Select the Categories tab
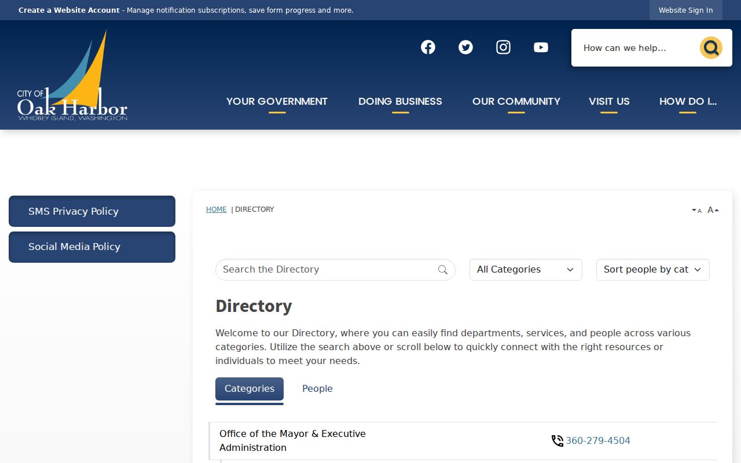The height and width of the screenshot is (463, 741). pos(250,389)
